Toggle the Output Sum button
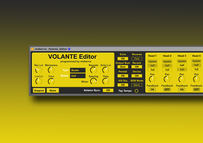The image size is (203, 143). [123, 67]
